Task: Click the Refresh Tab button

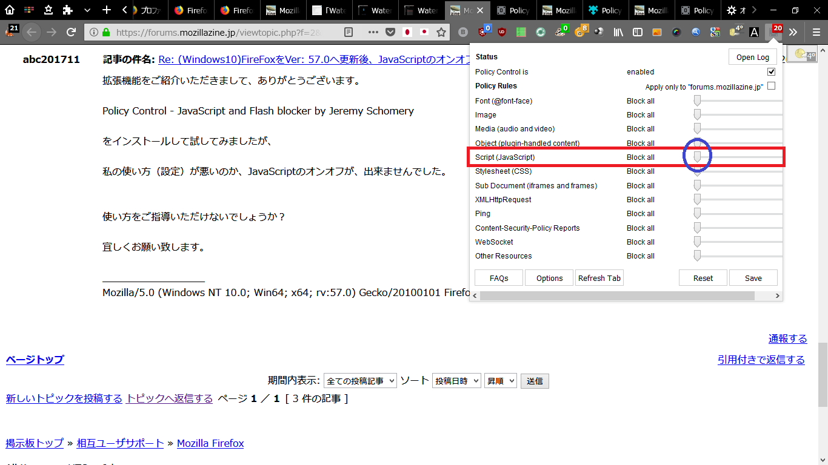Action: (x=599, y=278)
